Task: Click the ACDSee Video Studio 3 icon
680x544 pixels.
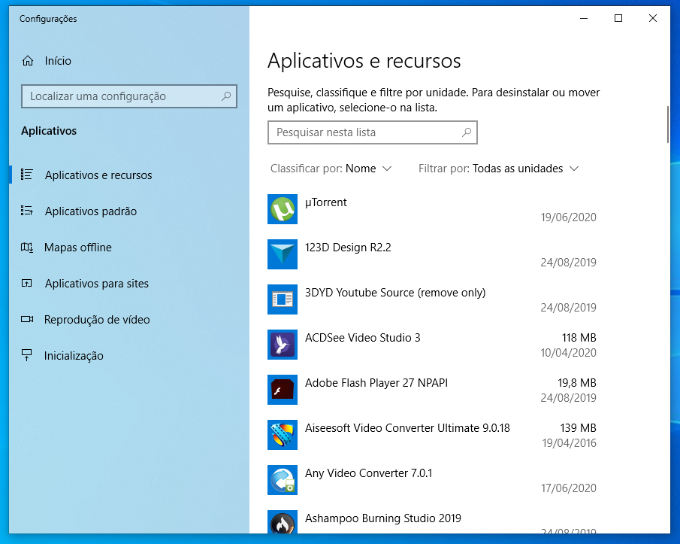Action: click(x=283, y=345)
